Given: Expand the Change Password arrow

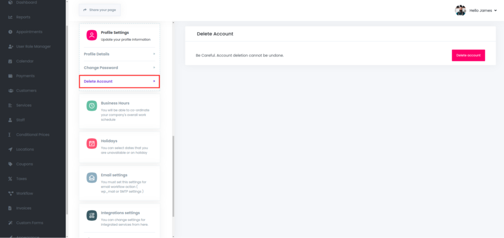Looking at the screenshot, I should [x=154, y=67].
